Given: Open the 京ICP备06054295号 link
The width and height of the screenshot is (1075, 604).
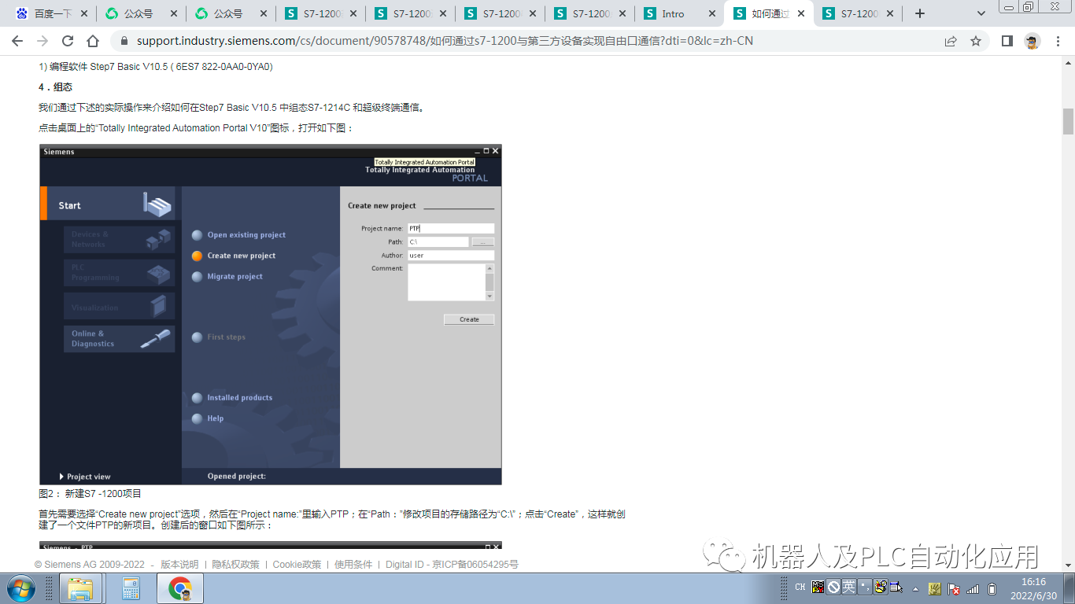Looking at the screenshot, I should click(x=475, y=565).
